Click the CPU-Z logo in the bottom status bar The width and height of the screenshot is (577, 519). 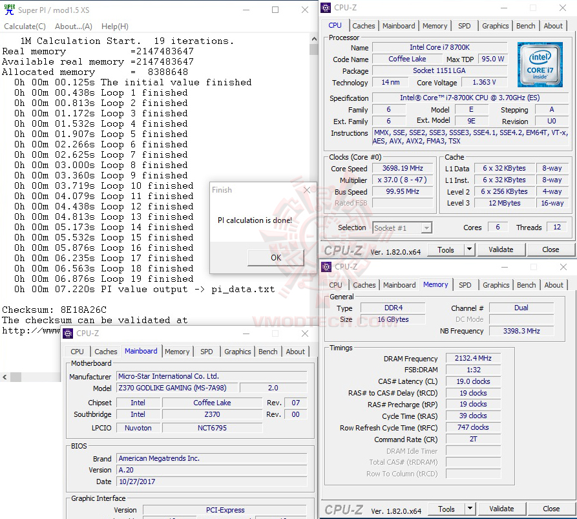click(343, 509)
